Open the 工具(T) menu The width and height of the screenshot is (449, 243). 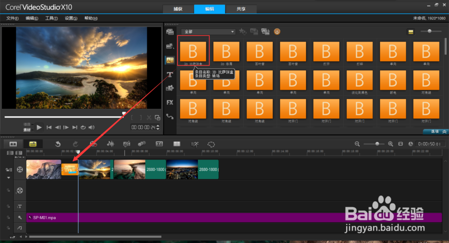52,18
